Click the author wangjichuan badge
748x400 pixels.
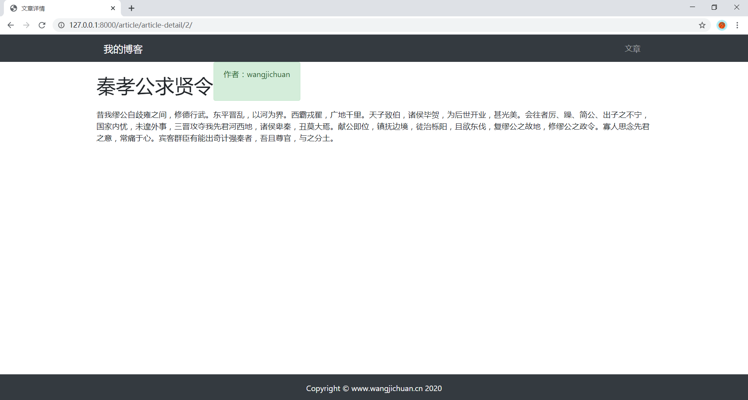point(257,81)
